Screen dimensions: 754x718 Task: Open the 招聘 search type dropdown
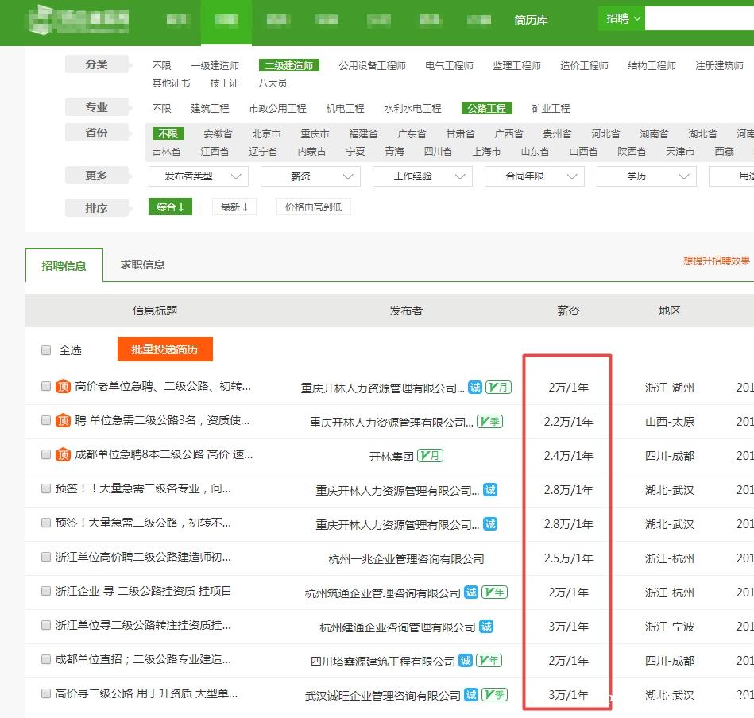622,19
